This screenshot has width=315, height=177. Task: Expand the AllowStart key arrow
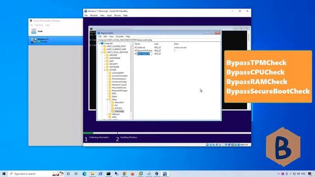[110, 102]
